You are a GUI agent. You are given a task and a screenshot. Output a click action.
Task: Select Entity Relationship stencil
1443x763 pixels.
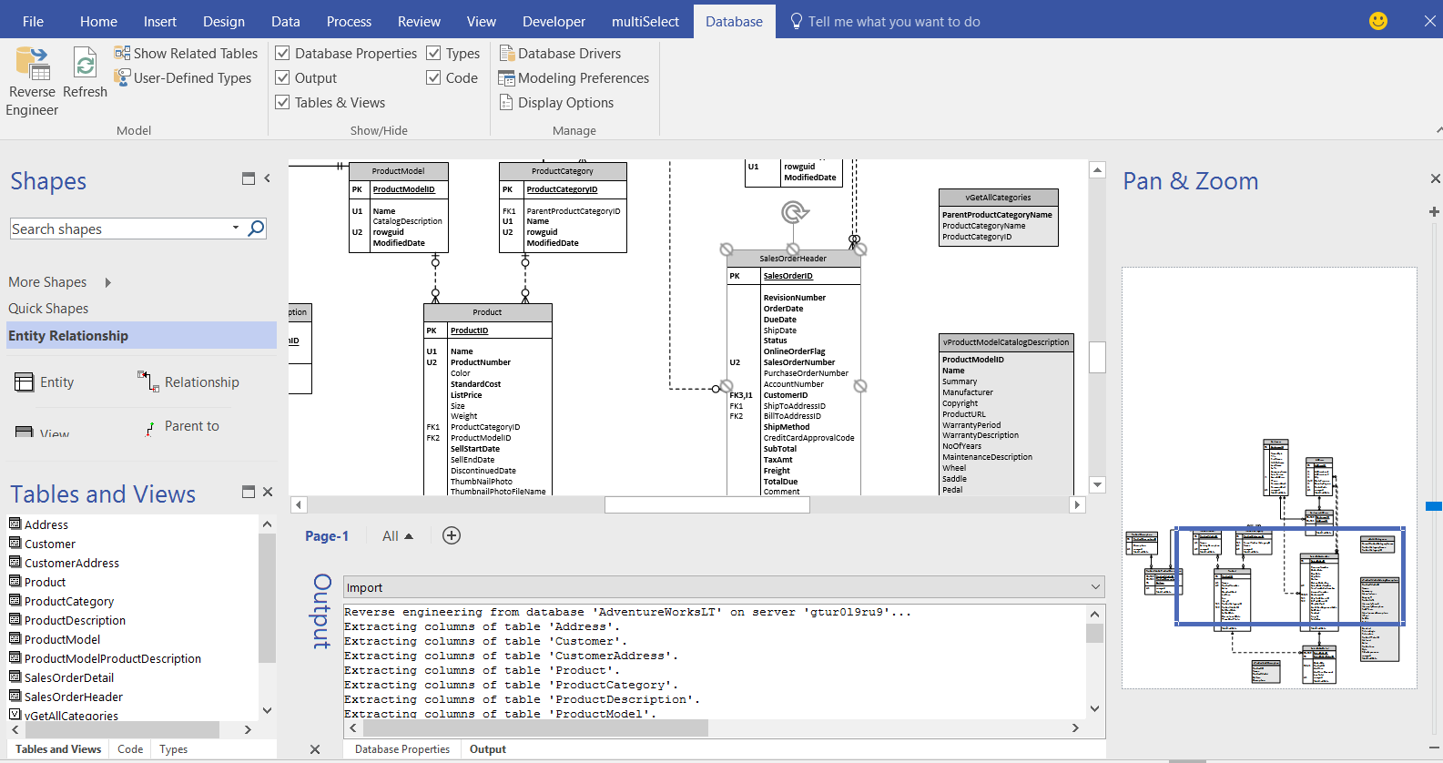tap(141, 335)
